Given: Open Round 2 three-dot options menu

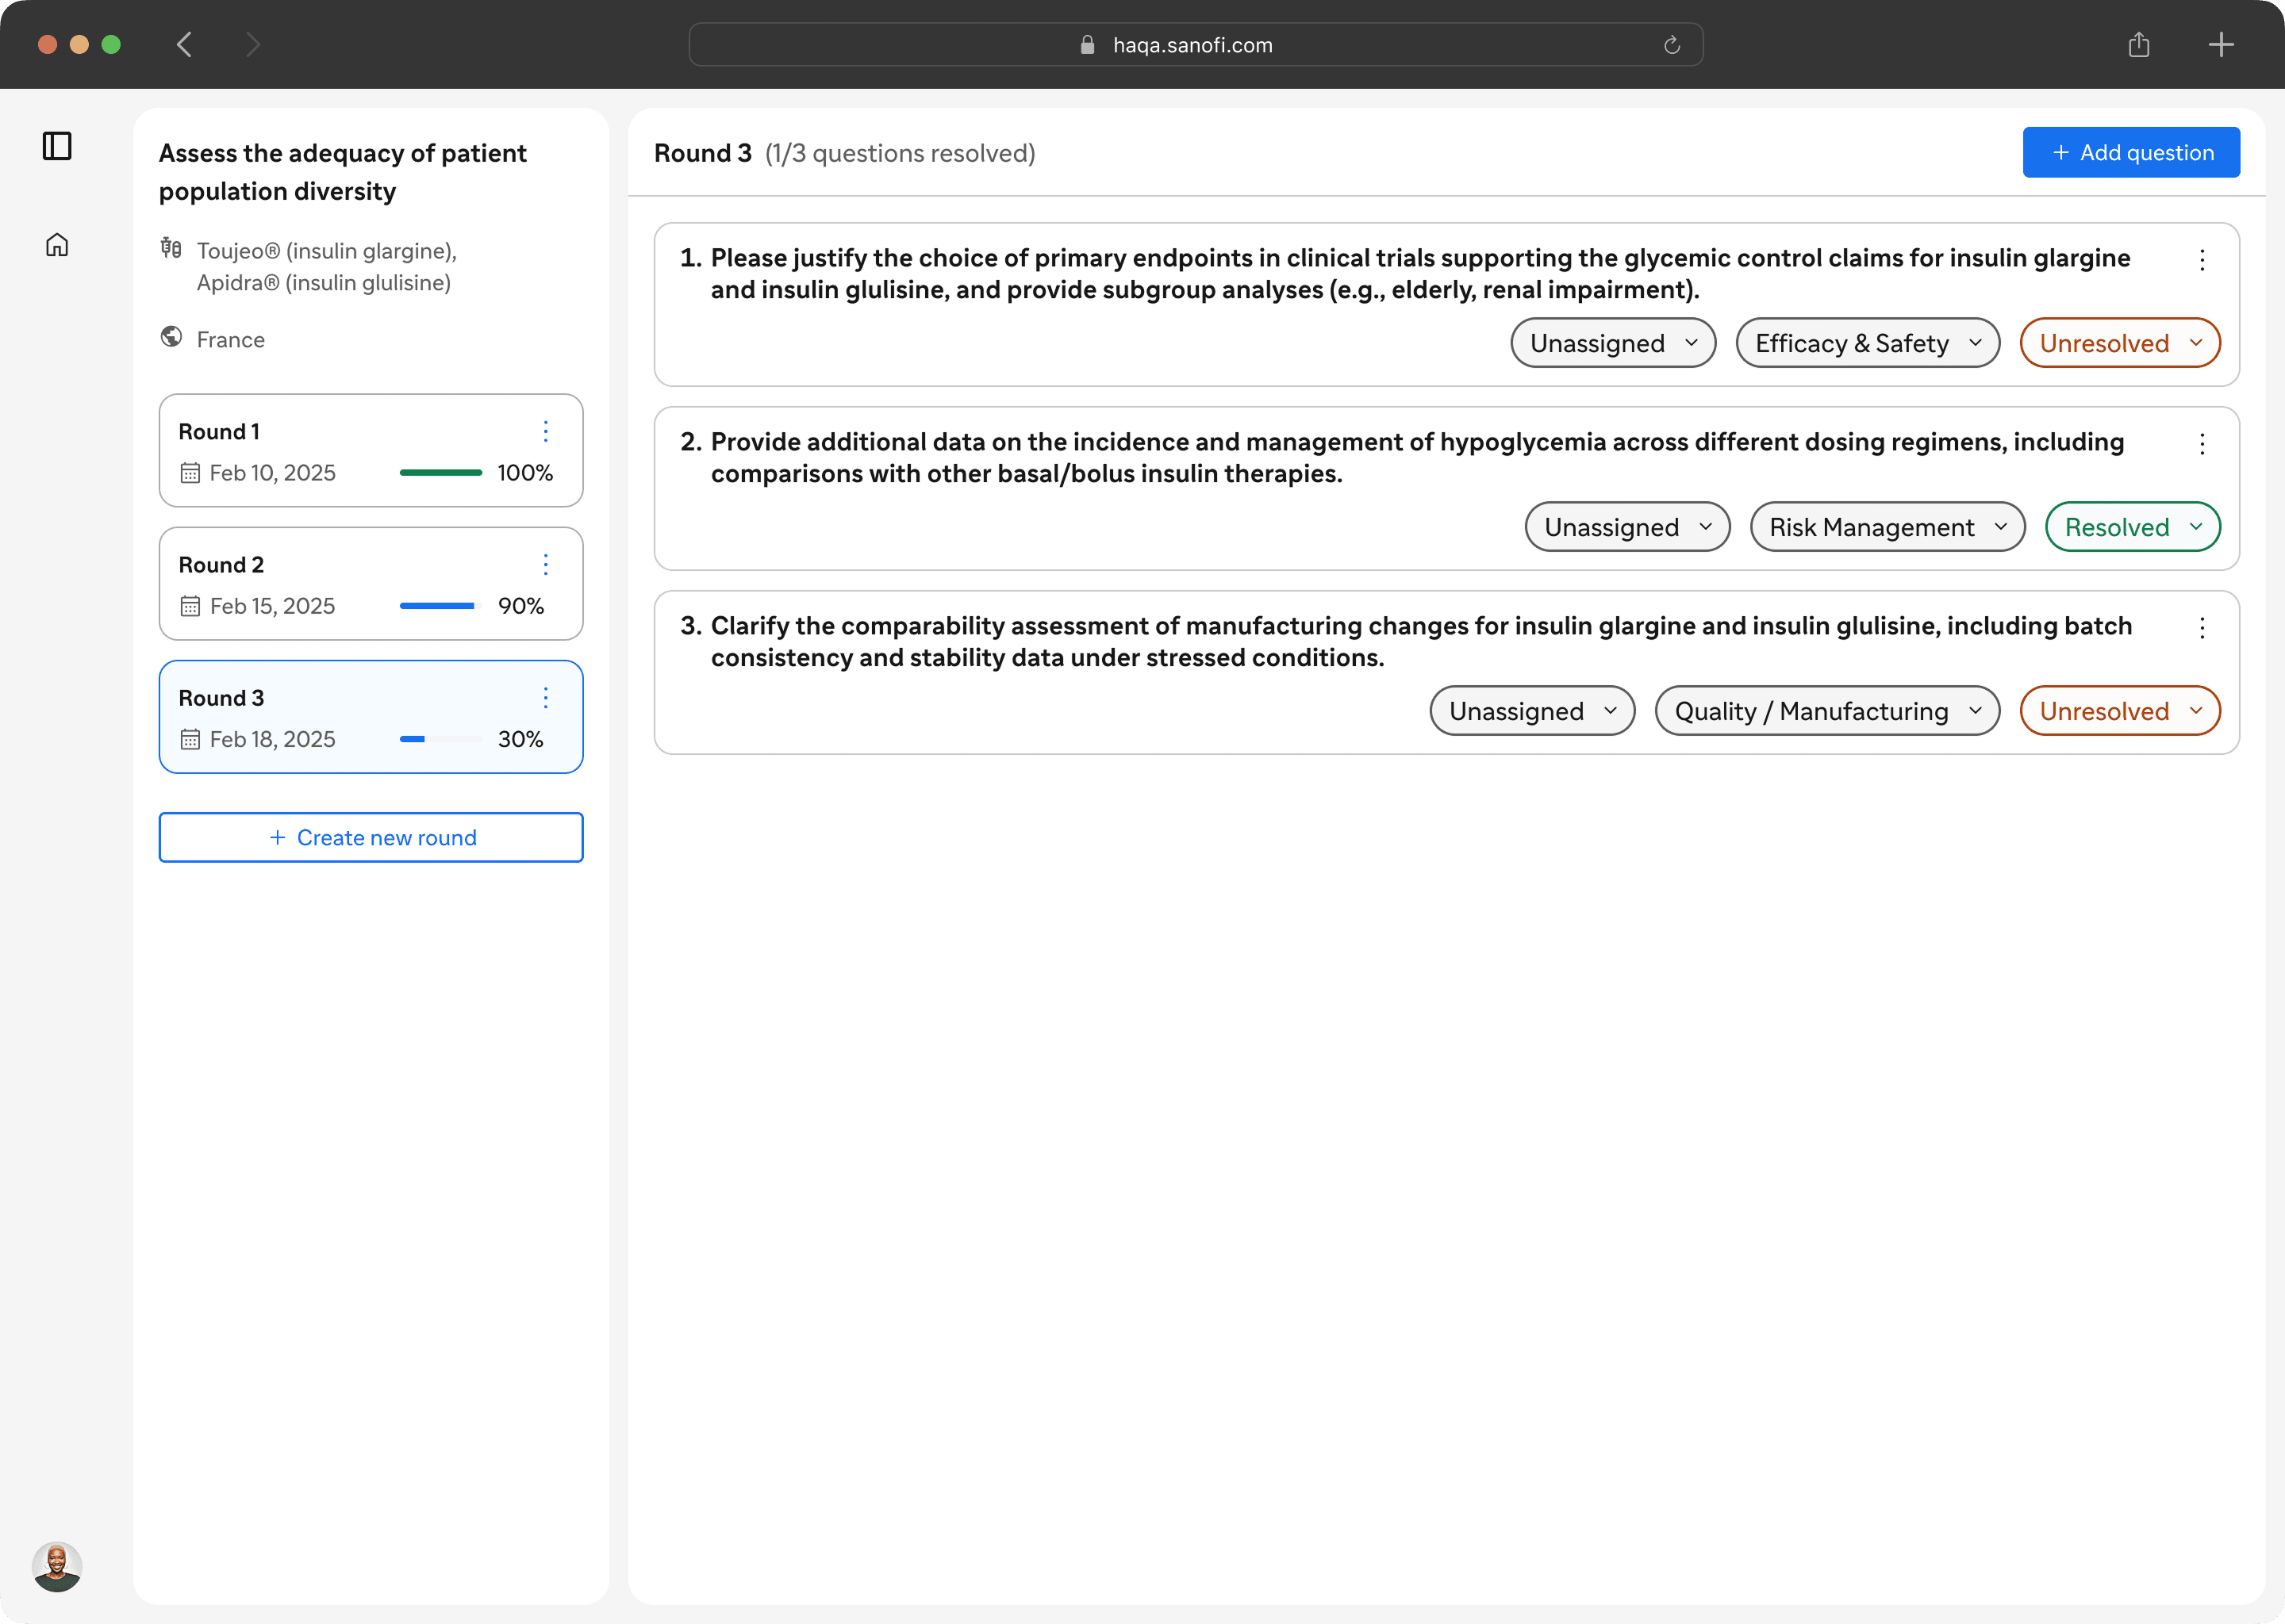Looking at the screenshot, I should click(x=545, y=564).
